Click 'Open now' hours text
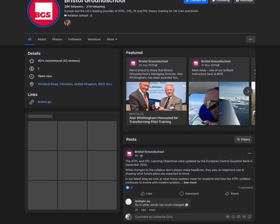The height and width of the screenshot is (224, 280). 45,76
